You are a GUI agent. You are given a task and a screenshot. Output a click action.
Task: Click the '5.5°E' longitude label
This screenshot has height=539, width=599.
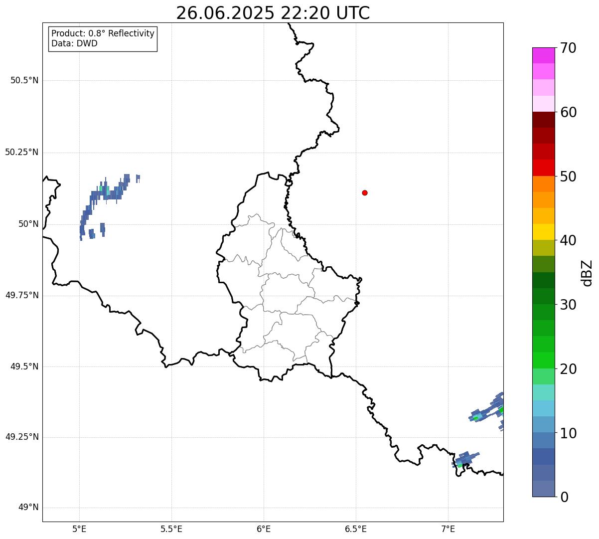click(171, 529)
